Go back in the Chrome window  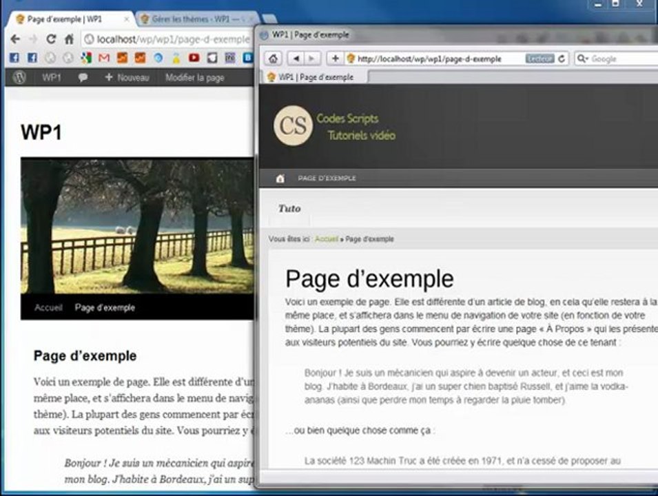point(16,39)
